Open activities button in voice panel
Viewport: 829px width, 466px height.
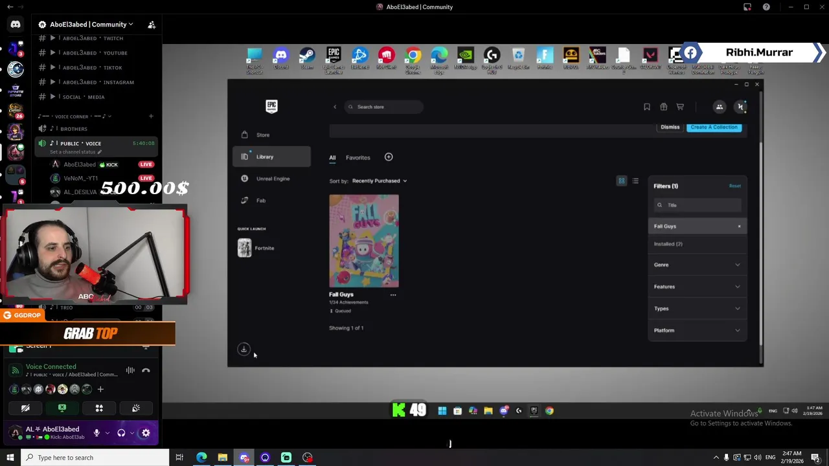[99, 408]
